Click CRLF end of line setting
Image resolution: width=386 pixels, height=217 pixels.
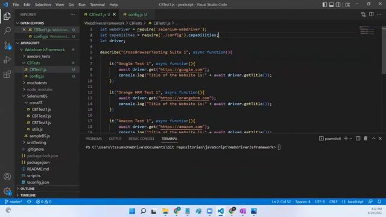[333, 202]
